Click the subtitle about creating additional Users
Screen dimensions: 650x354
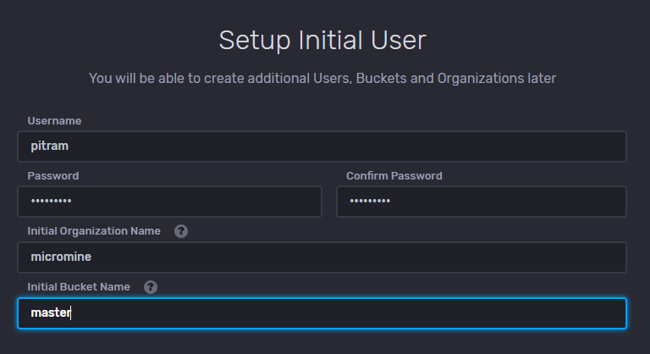pos(322,79)
